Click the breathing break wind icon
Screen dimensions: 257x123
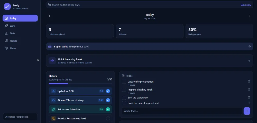coord(52,61)
